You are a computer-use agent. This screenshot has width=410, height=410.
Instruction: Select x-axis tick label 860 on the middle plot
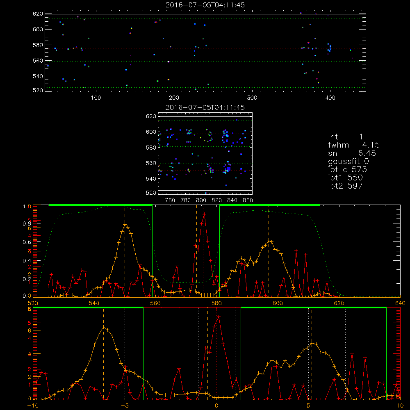point(248,200)
